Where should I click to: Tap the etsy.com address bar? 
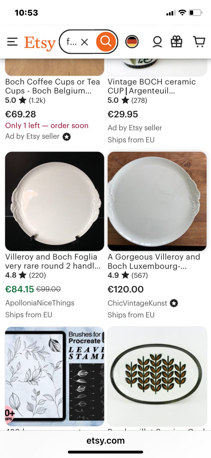[105, 441]
